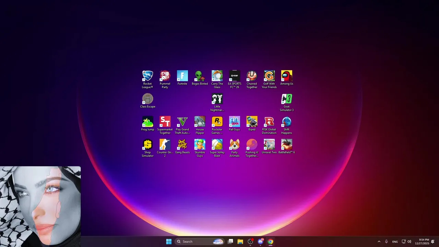Click the Counter-Strike 2 shortcut
439x247 pixels.
165,148
